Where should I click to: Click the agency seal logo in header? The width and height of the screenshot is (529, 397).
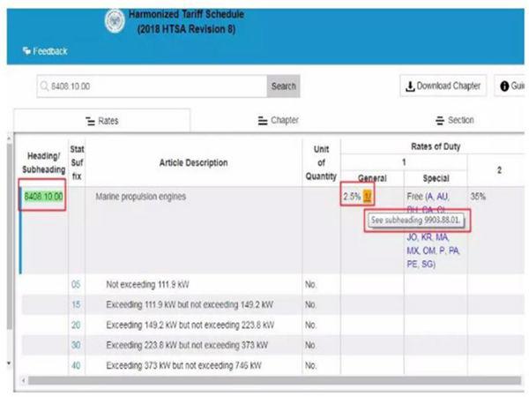pyautogui.click(x=115, y=20)
